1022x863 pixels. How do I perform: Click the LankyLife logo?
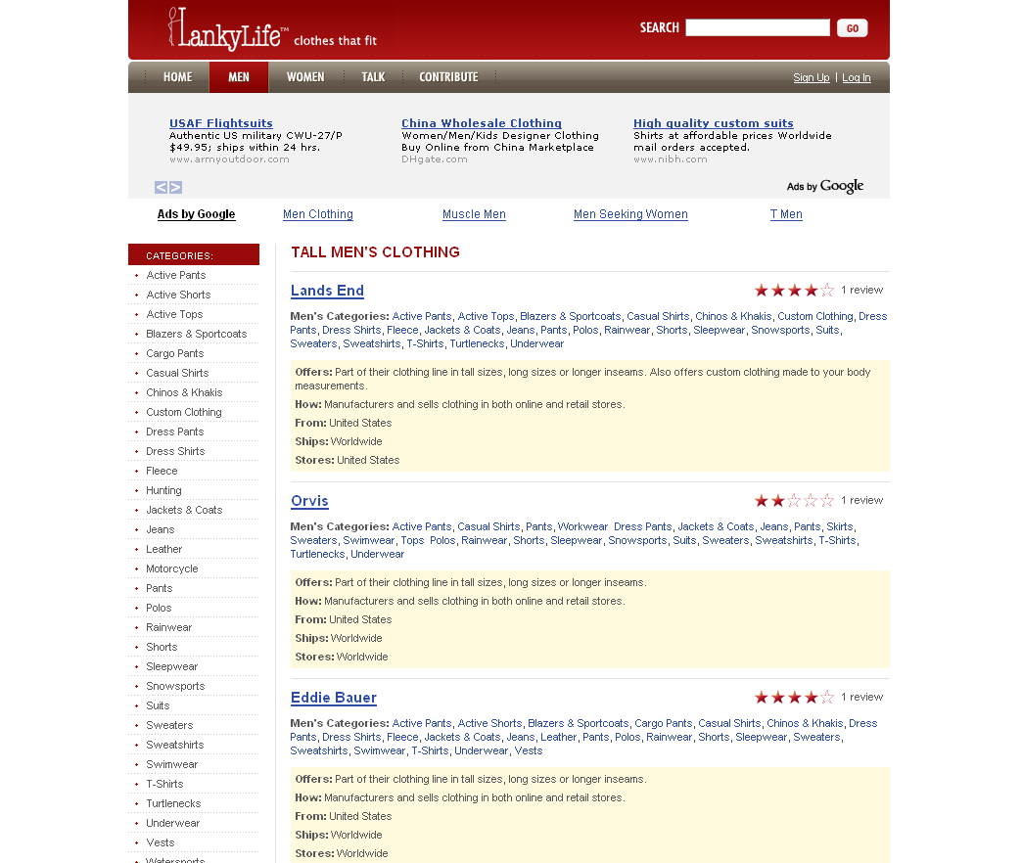click(227, 29)
